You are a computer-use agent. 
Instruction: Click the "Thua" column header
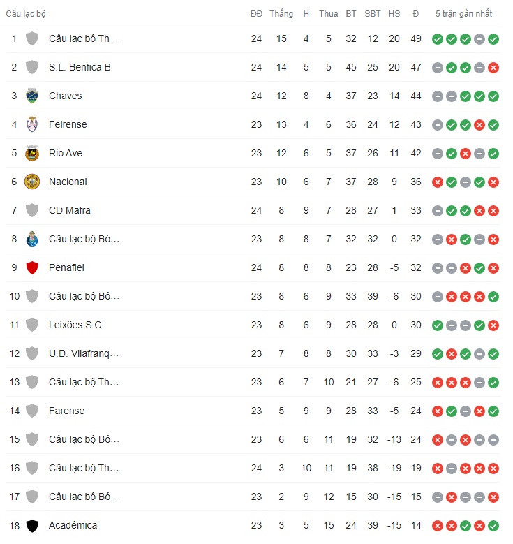328,13
